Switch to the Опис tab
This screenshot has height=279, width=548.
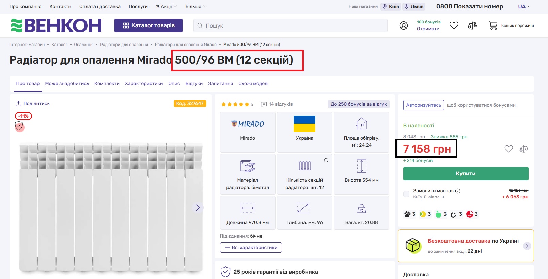point(174,83)
